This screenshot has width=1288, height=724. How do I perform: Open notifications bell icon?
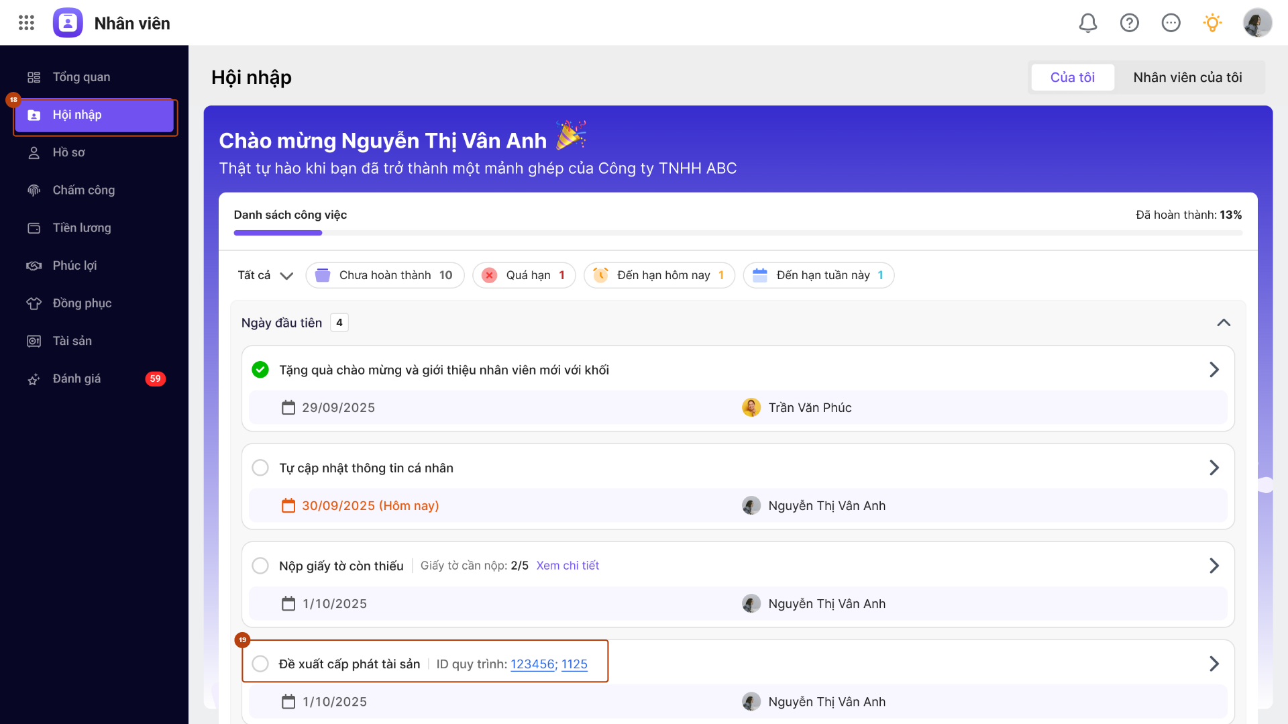pos(1087,23)
